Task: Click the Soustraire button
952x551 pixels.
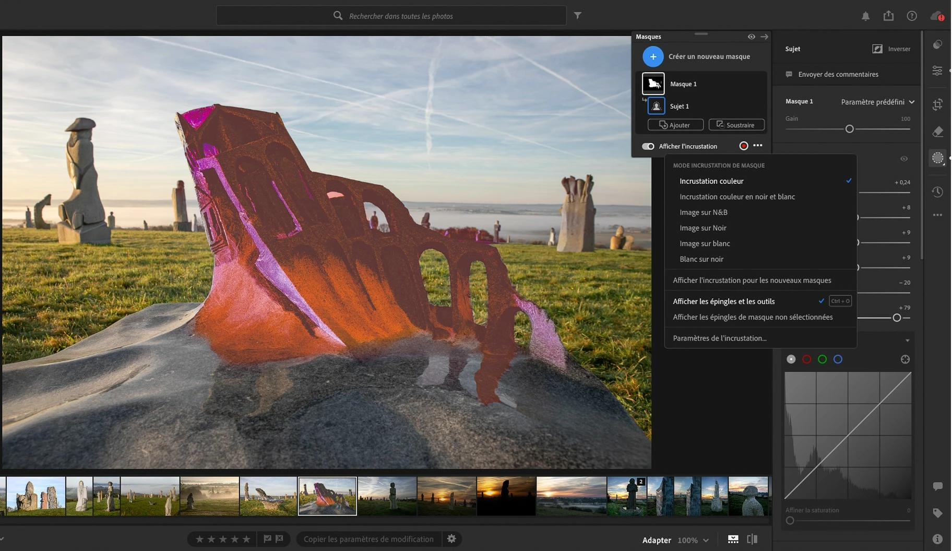Action: coord(736,125)
